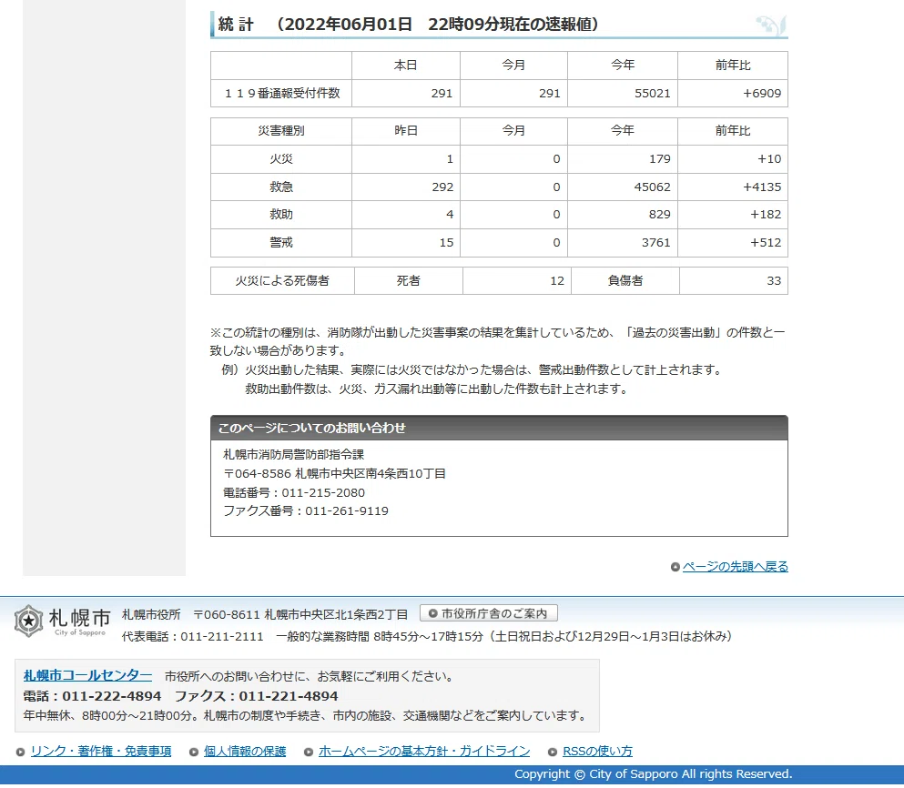904x788 pixels.
Task: Select the 829 rescue yearly cell
Action: [623, 215]
